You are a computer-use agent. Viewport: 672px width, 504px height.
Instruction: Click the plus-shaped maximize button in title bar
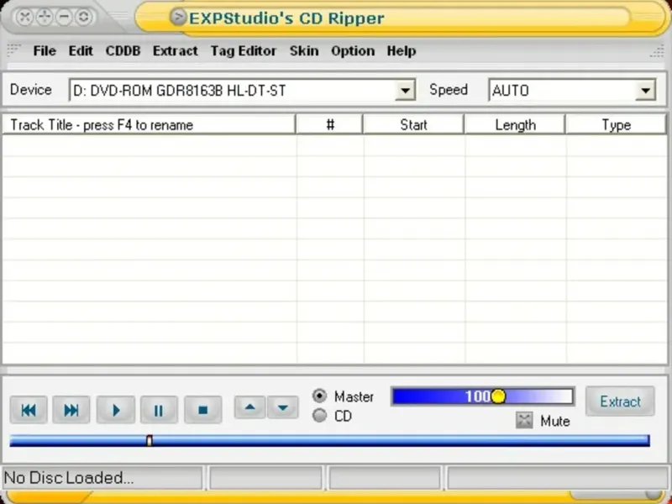click(45, 17)
